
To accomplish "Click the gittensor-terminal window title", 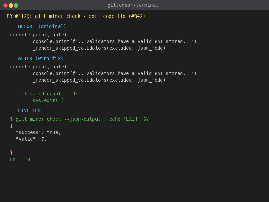I will click(133, 5).
